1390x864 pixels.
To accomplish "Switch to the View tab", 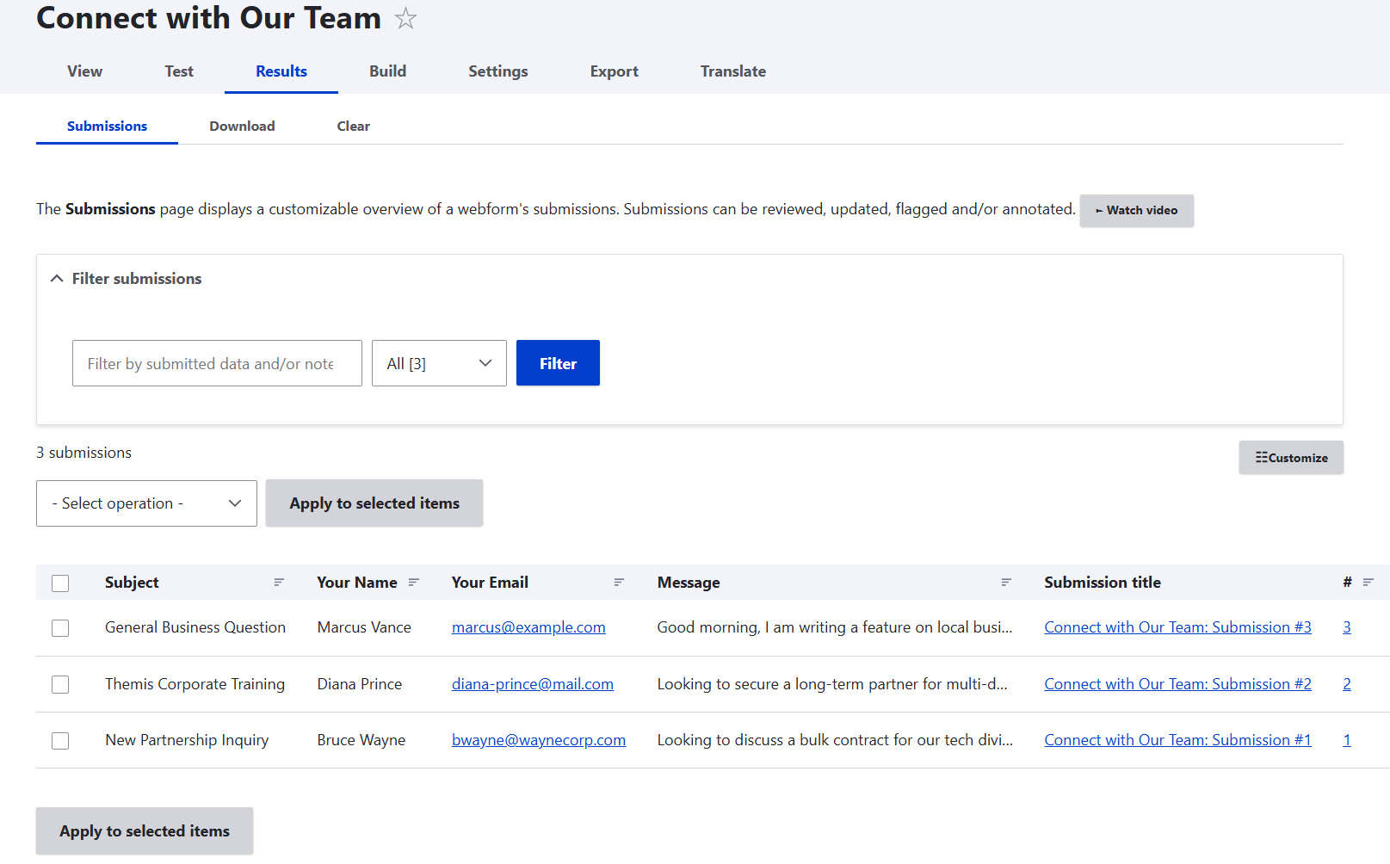I will [x=85, y=71].
